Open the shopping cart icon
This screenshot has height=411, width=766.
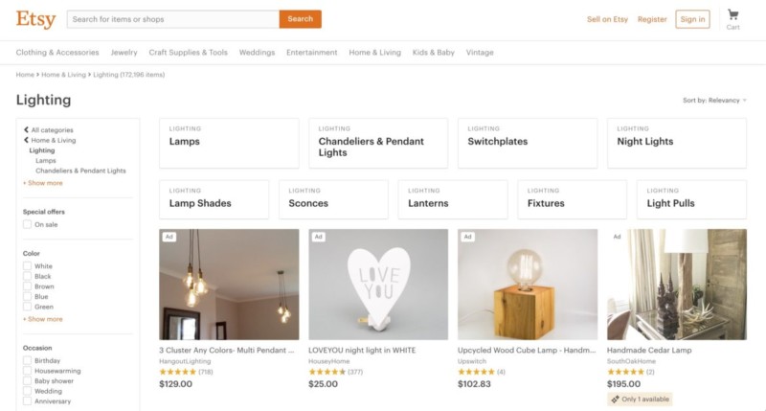(x=733, y=15)
